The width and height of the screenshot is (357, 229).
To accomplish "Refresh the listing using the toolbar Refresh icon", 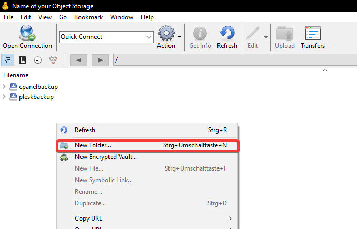I will pyautogui.click(x=227, y=34).
